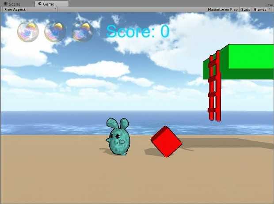Viewport: 274px width, 204px height.
Task: Click the third bubble life icon
Action: coord(83,32)
